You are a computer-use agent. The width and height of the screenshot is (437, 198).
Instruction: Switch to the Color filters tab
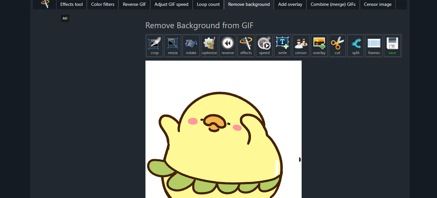tap(103, 5)
